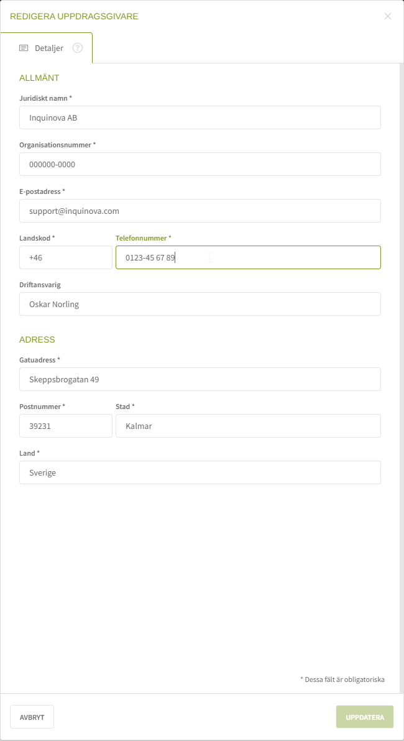Click the Landskod field showing +46

[65, 257]
